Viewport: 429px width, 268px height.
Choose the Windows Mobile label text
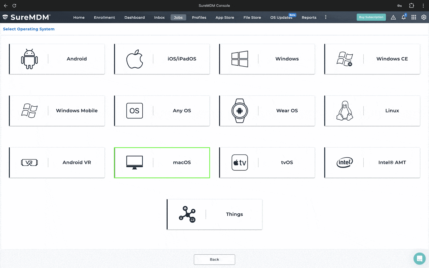coord(77,110)
